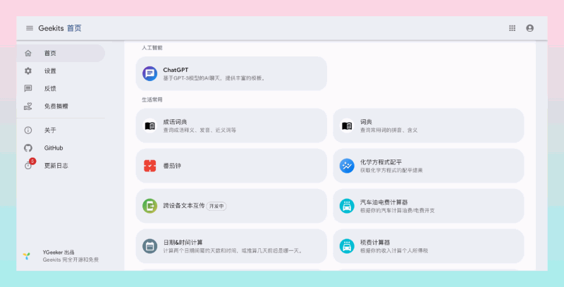564x287 pixels.
Task: Click the 首页 header label
Action: pos(74,28)
